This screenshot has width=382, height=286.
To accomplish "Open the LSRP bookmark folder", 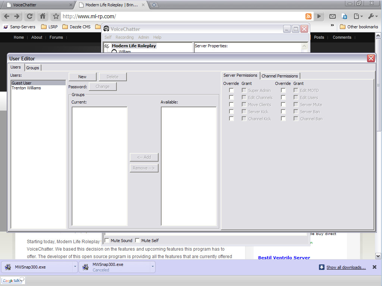I will pos(50,27).
